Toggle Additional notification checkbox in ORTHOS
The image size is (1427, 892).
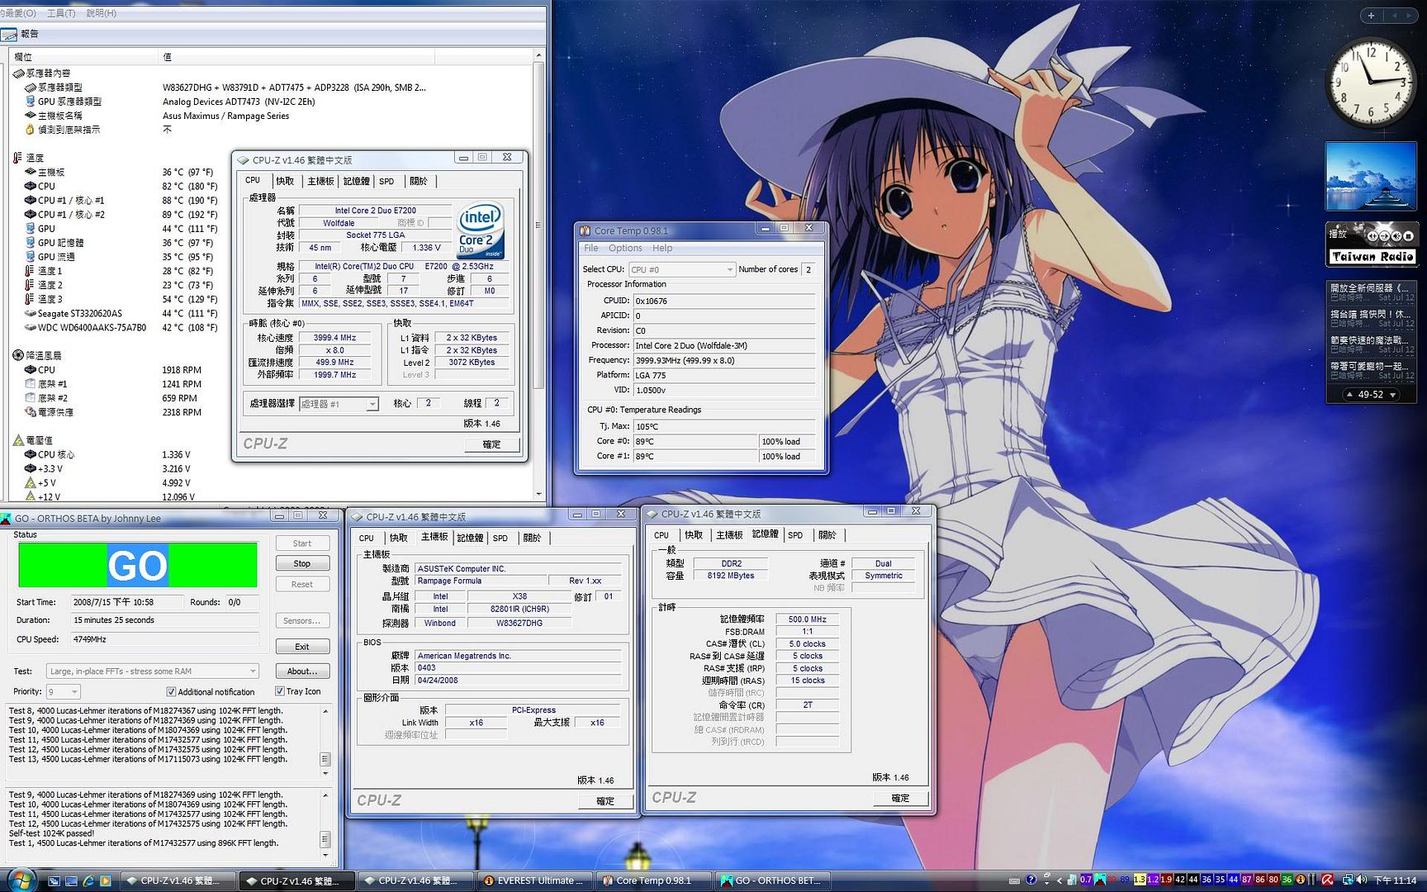coord(171,691)
